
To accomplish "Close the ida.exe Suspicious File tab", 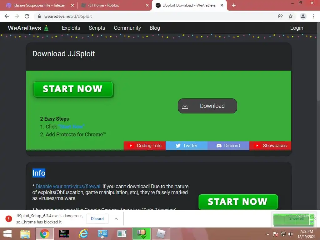I will pos(72,6).
